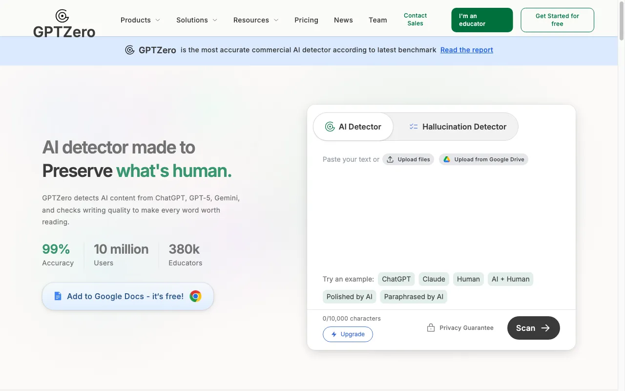The width and height of the screenshot is (625, 391).
Task: Click the 99% Accuracy statistic
Action: click(x=58, y=255)
